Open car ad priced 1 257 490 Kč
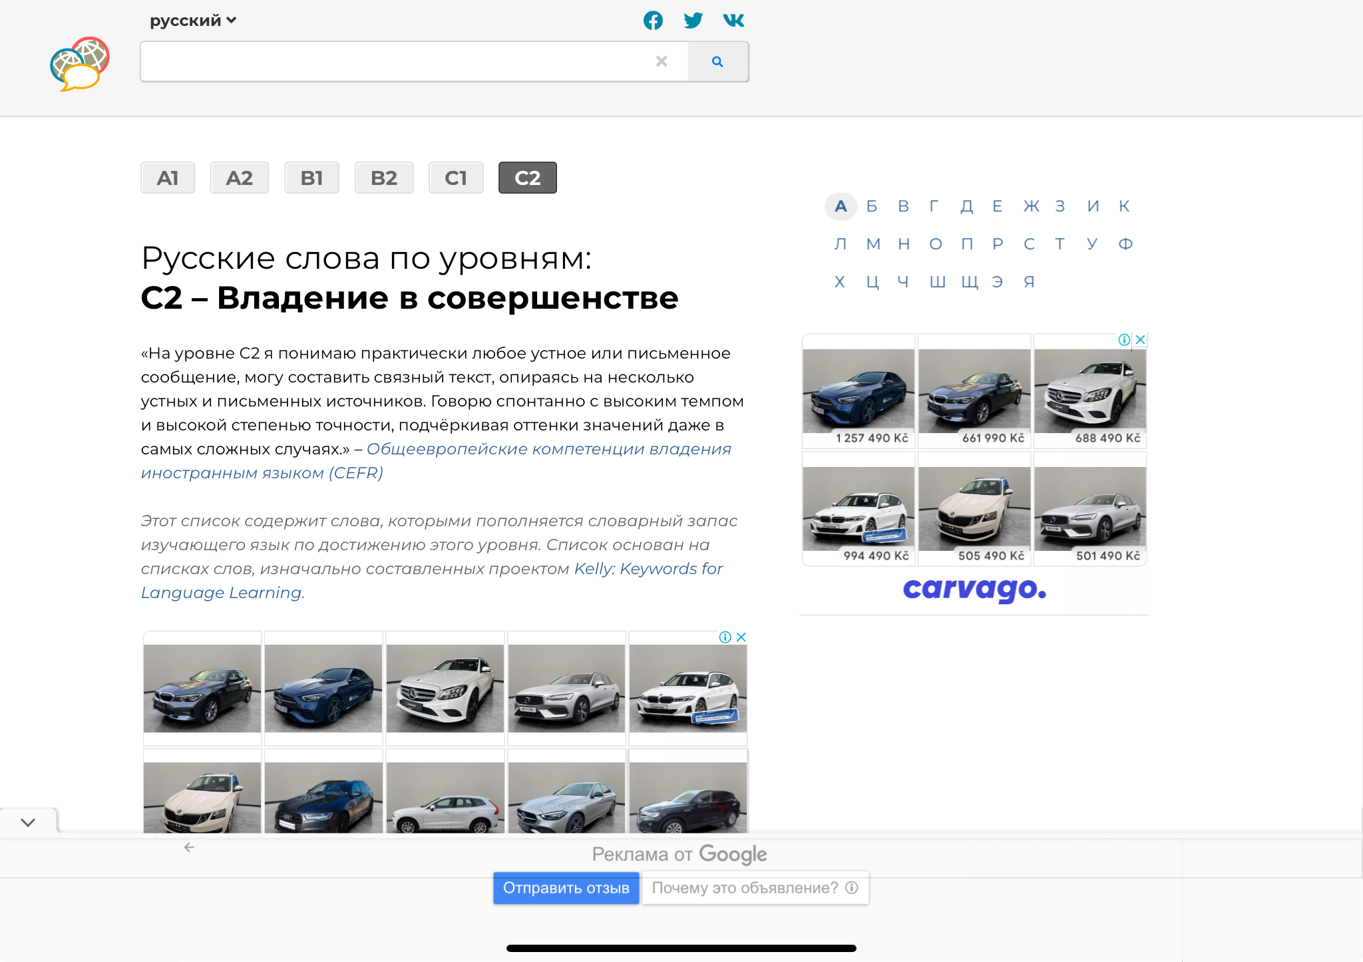 coord(859,391)
